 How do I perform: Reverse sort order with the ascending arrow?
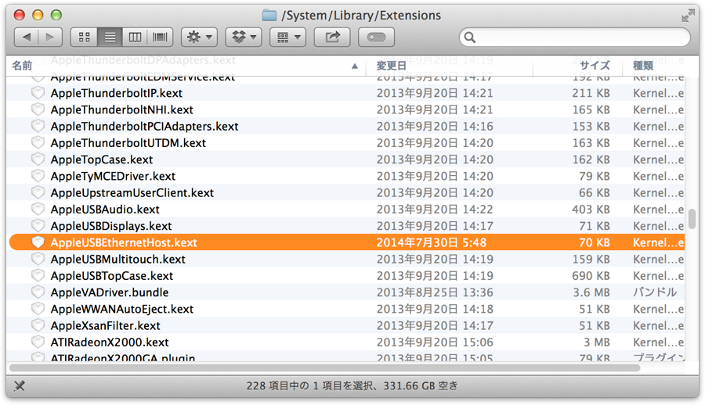[355, 66]
